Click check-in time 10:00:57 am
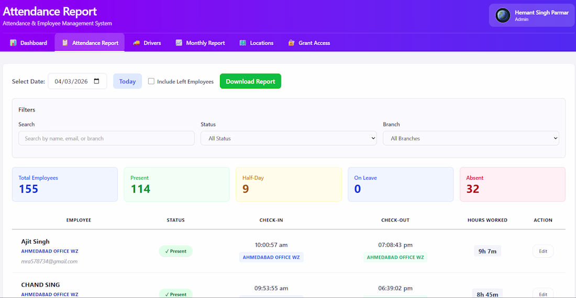Image resolution: width=576 pixels, height=298 pixels. click(271, 245)
